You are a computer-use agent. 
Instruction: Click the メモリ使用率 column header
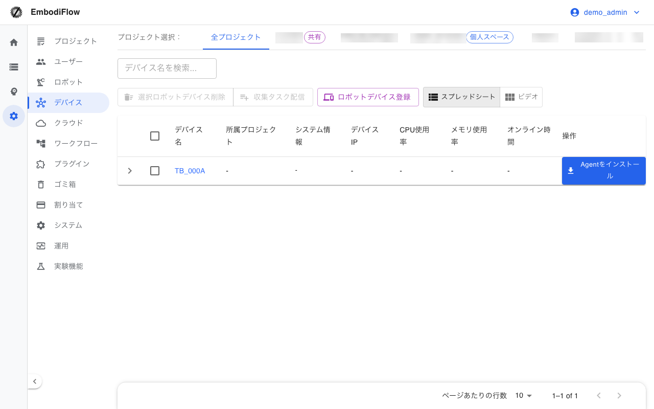[469, 136]
